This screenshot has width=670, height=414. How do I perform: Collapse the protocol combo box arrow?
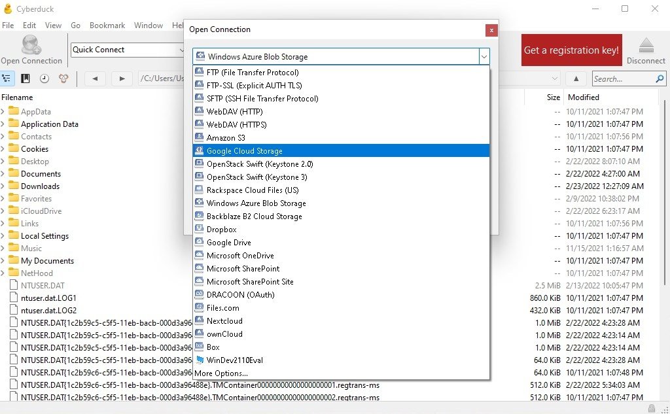tap(484, 56)
